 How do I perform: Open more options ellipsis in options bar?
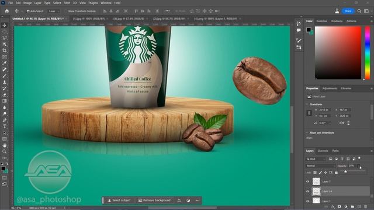click(168, 11)
